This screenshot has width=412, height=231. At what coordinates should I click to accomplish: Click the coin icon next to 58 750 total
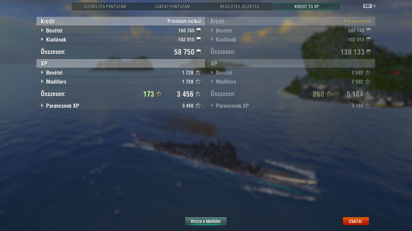(198, 52)
